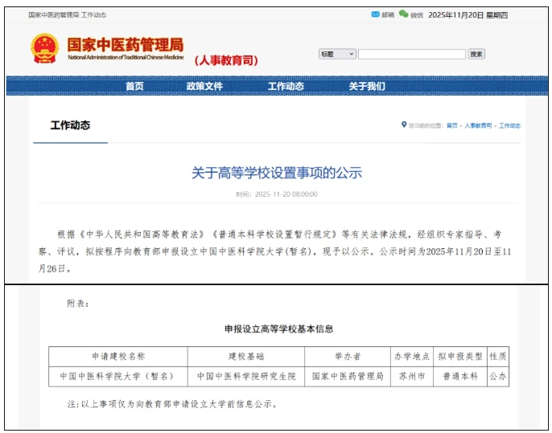Click the 举办者 column header
The width and height of the screenshot is (552, 433).
[x=348, y=357]
